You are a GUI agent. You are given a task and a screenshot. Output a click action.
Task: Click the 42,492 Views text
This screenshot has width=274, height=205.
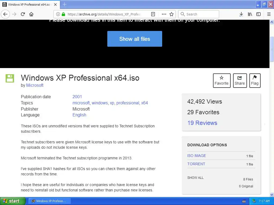tap(205, 102)
